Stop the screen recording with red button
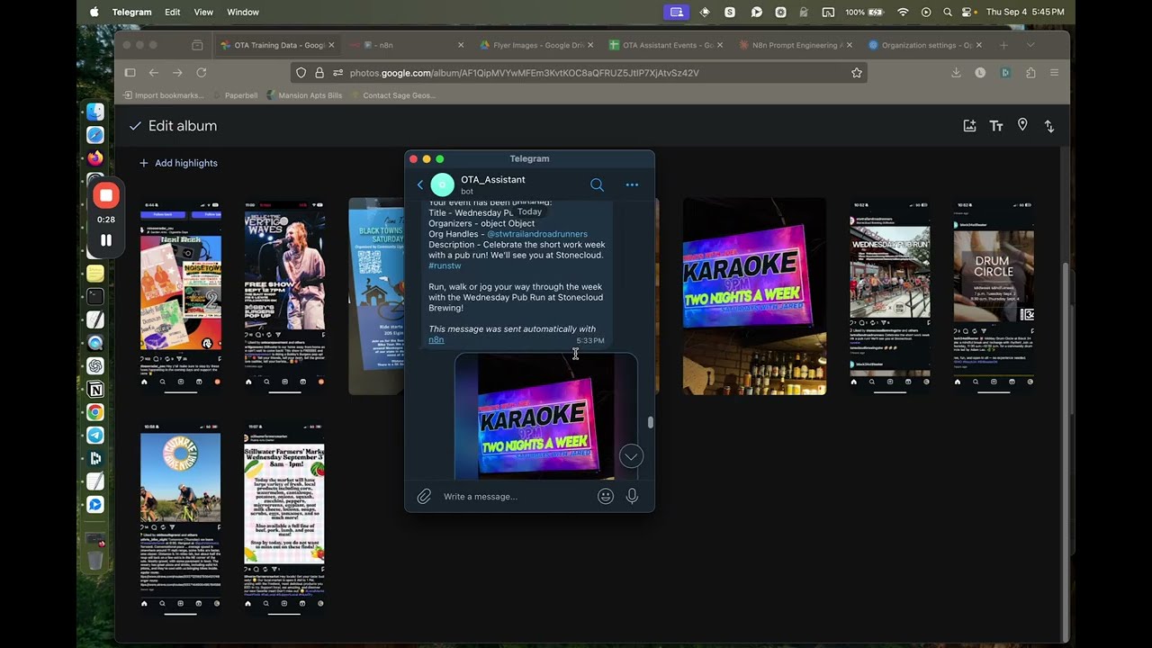This screenshot has height=648, width=1152. pyautogui.click(x=106, y=195)
